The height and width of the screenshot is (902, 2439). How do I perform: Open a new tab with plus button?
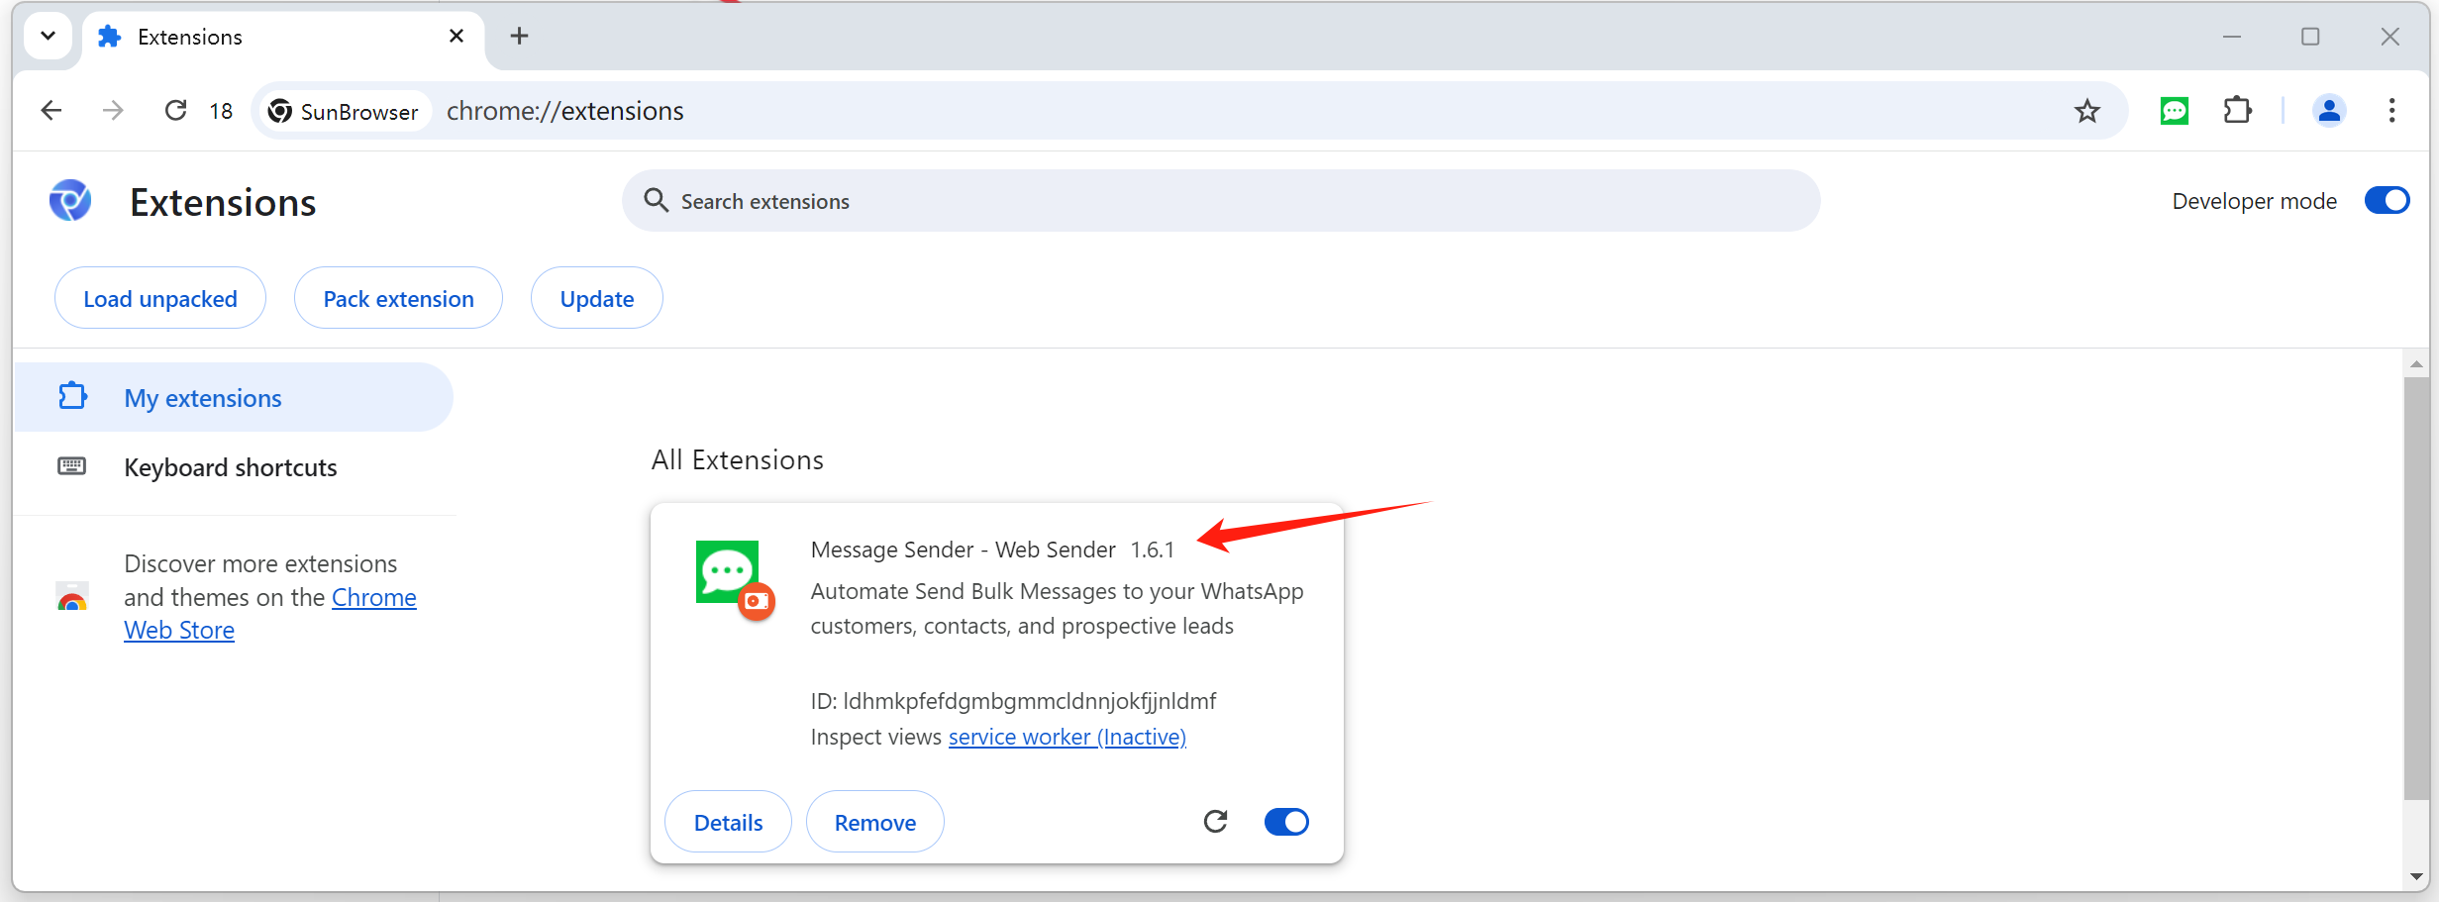519,37
